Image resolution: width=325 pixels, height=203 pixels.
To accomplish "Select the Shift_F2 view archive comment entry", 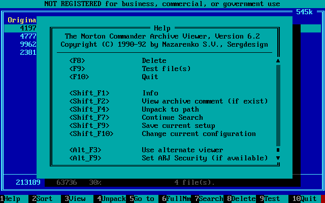I will point(168,101).
